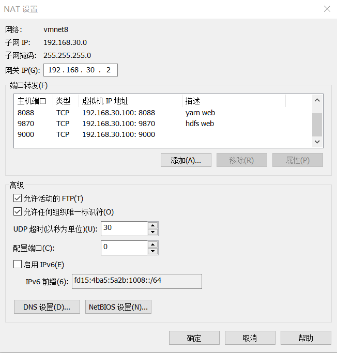This screenshot has width=337, height=353.
Task: Enable the 启用 IPv6 checkbox
Action: tap(18, 265)
